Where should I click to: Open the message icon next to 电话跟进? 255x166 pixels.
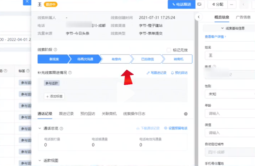[x=200, y=4]
